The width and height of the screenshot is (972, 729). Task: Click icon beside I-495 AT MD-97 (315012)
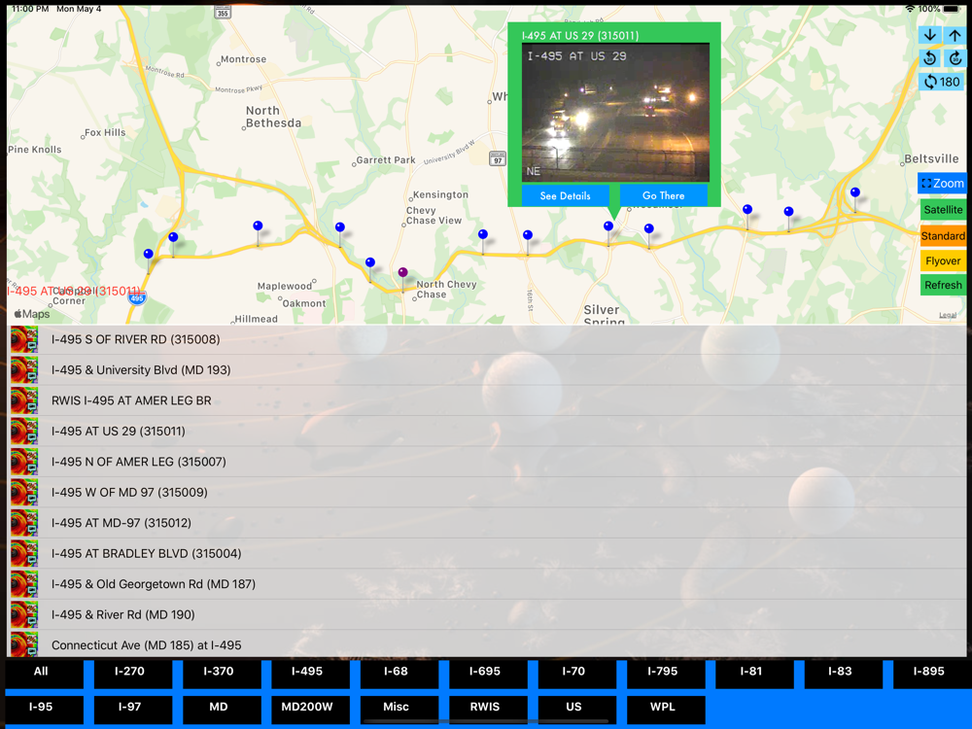pos(24,523)
